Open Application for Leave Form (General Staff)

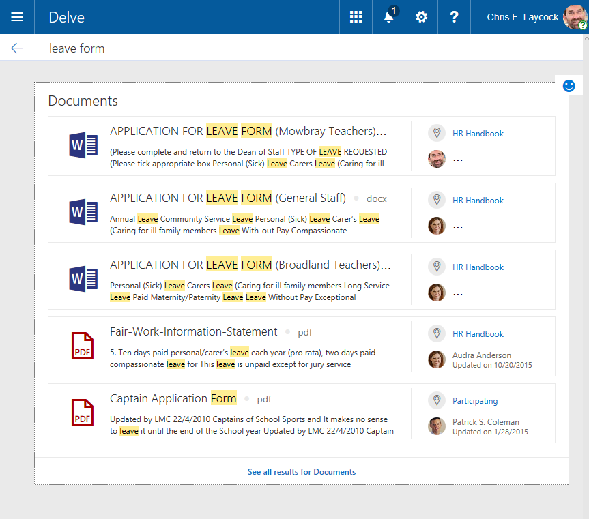click(x=228, y=198)
